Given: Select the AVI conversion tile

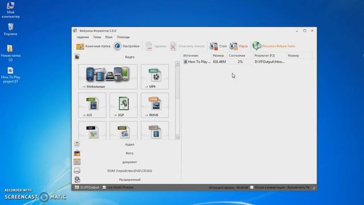Looking at the screenshot, I should pos(92,105).
